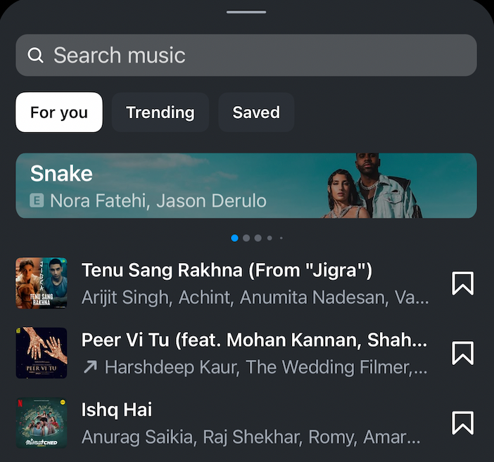Select the For you tab
Viewport: 494px width, 462px height.
coord(59,113)
